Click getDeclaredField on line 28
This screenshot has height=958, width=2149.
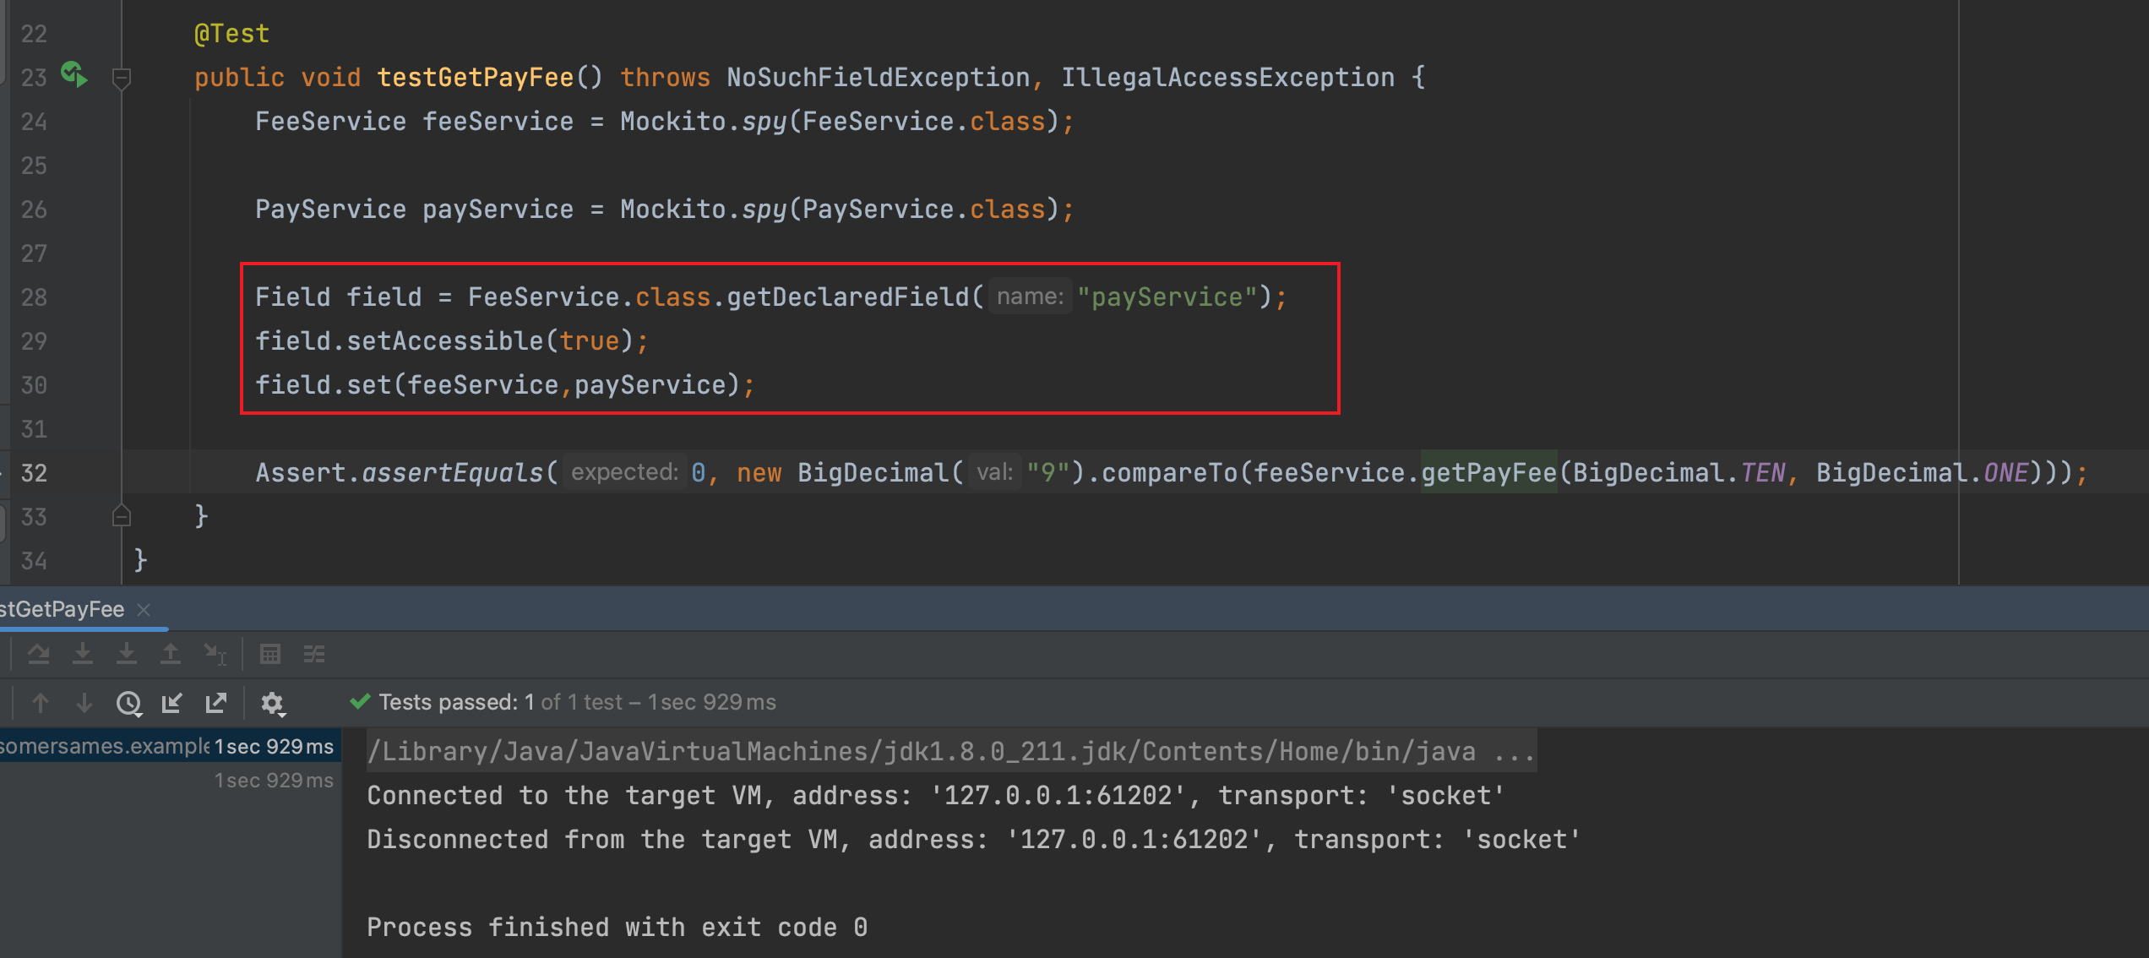click(848, 297)
